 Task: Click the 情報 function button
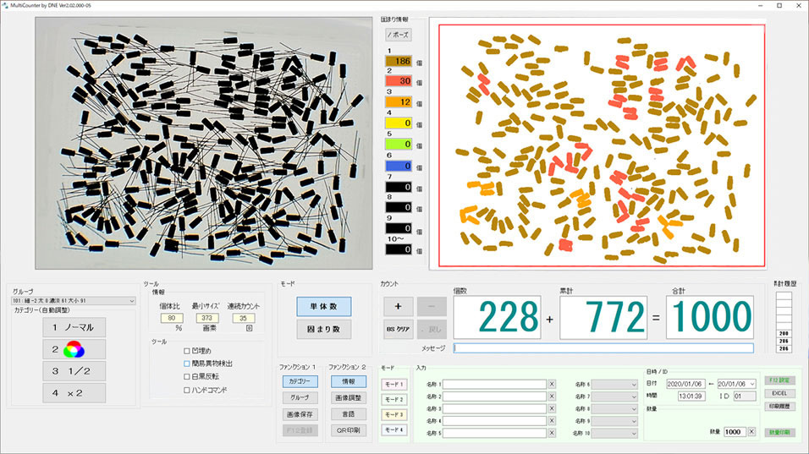tap(349, 381)
